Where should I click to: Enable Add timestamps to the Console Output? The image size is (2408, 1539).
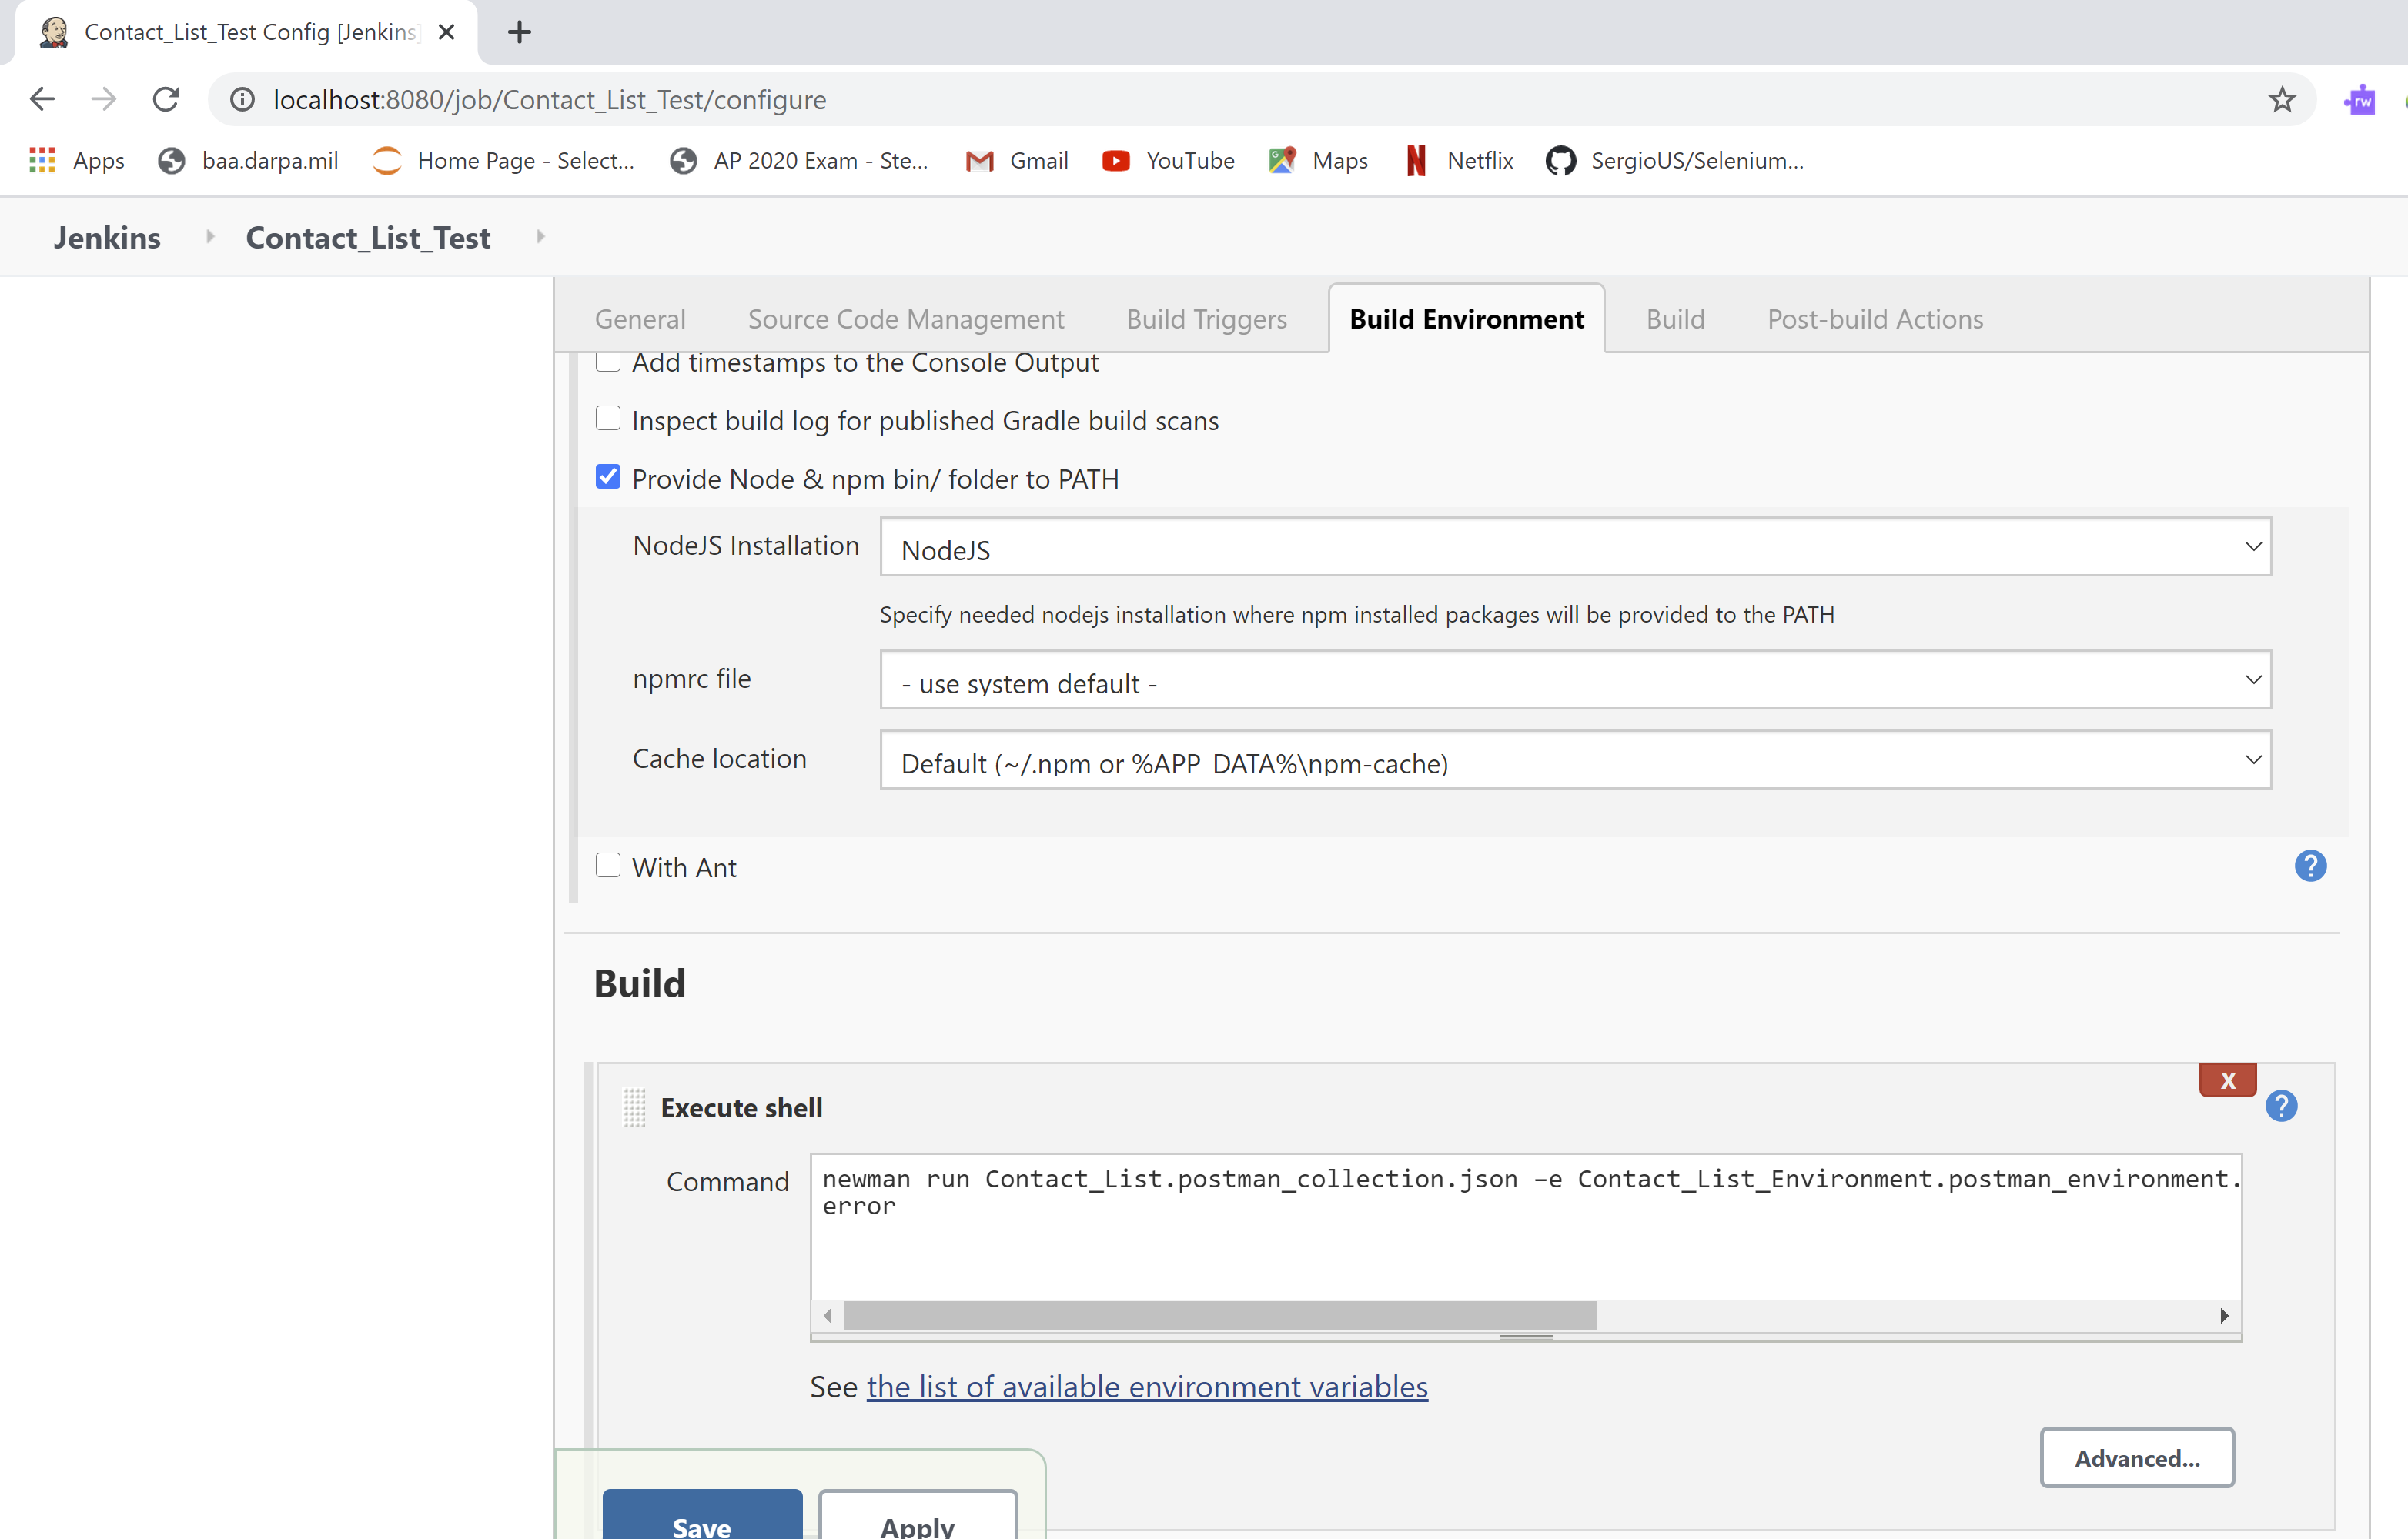click(x=608, y=361)
